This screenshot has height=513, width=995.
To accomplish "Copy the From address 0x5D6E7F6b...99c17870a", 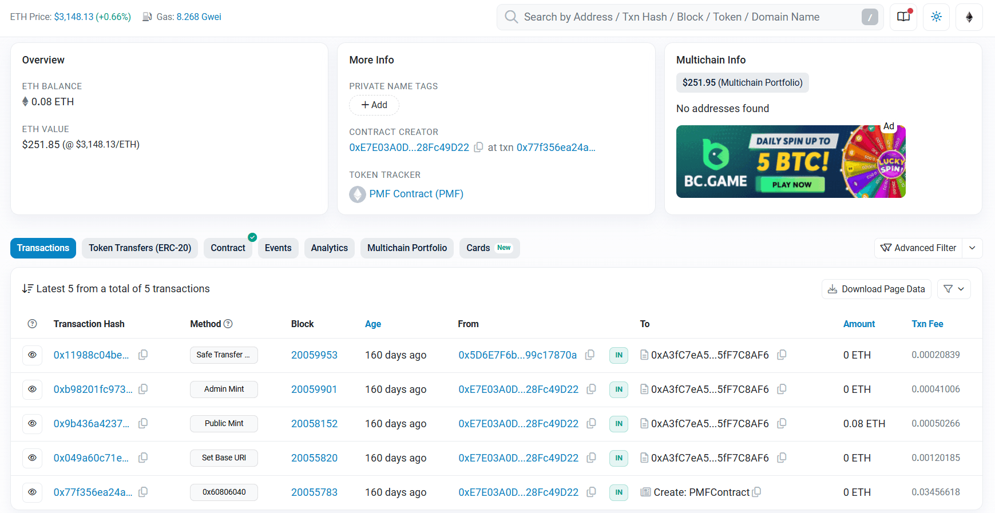I will (x=589, y=355).
